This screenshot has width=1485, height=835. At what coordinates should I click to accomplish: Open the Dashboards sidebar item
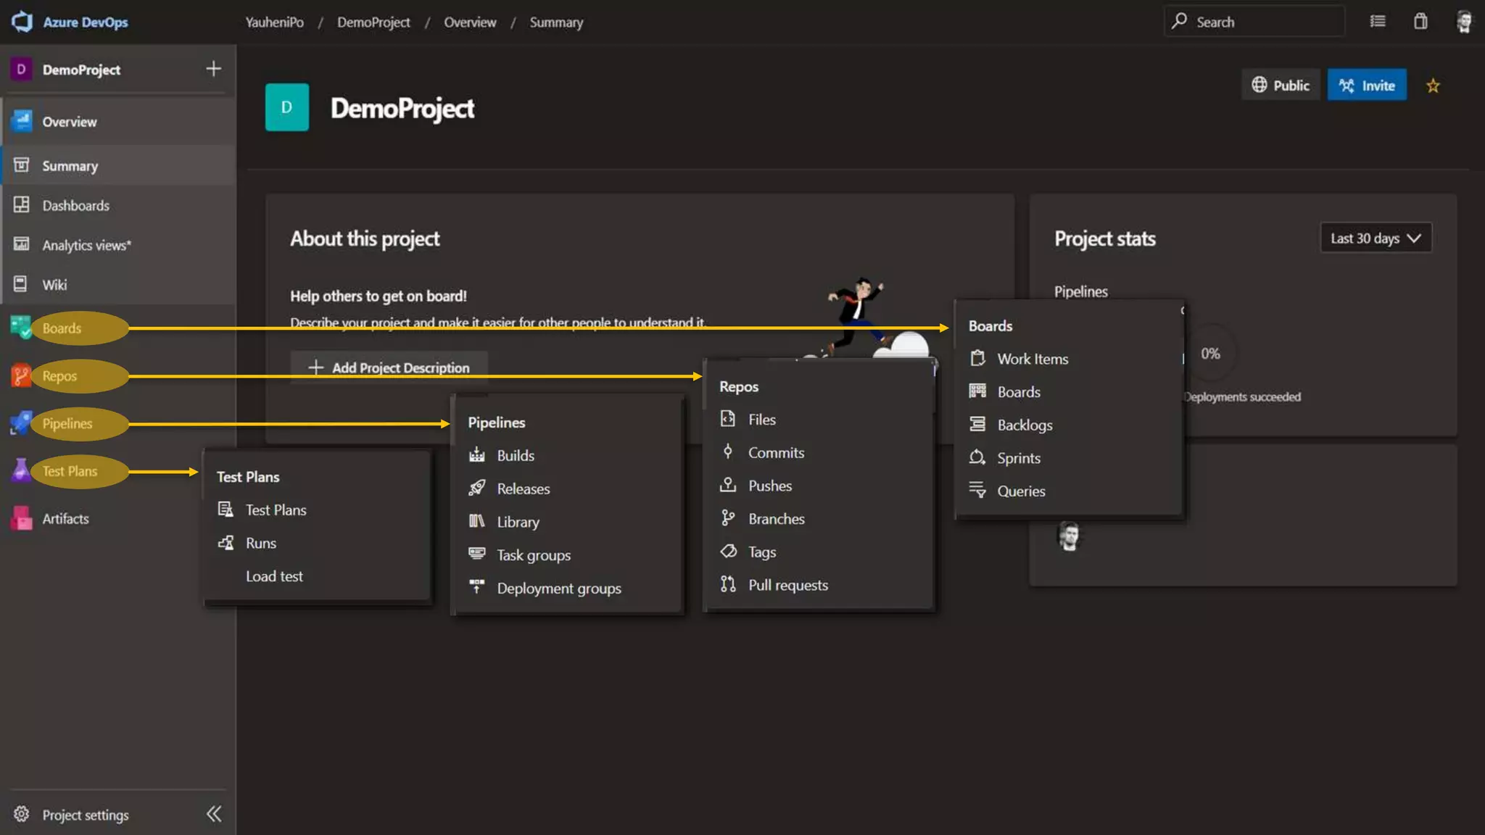click(75, 205)
